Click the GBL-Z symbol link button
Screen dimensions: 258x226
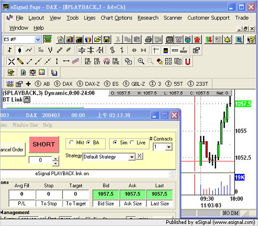(x=134, y=84)
